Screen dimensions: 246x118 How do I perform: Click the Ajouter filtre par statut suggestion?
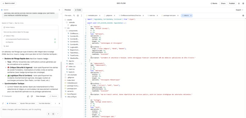coord(27,103)
